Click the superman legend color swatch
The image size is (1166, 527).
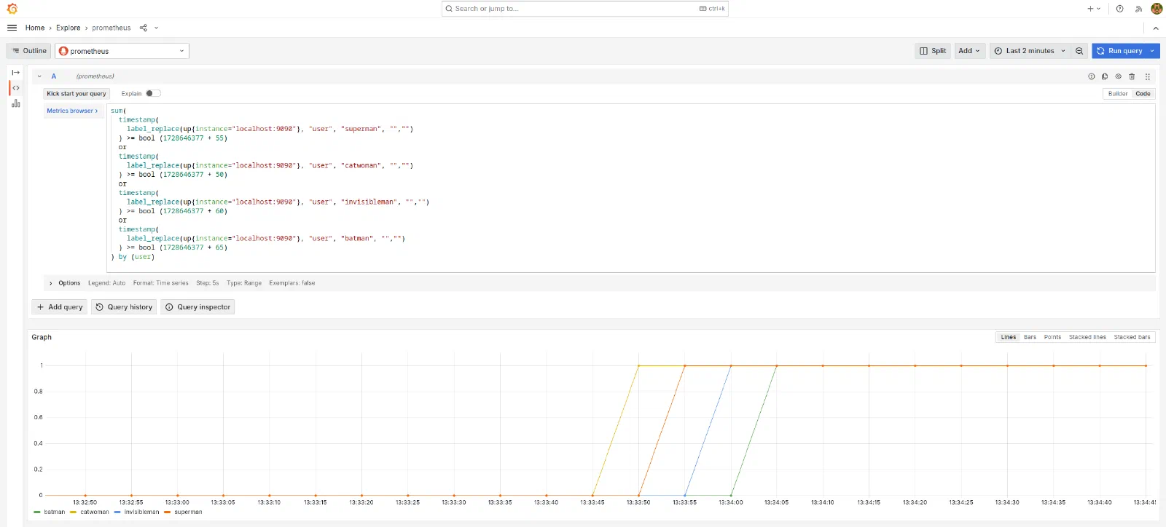(168, 512)
